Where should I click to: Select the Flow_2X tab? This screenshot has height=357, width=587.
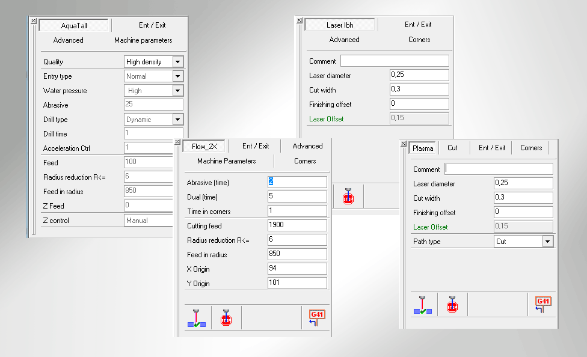(x=204, y=146)
